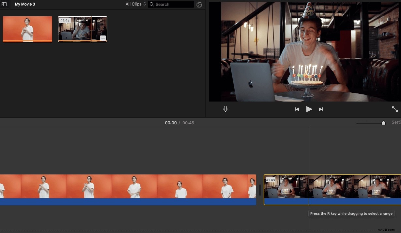
Task: Jump to the previous frame in the viewer
Action: point(297,109)
